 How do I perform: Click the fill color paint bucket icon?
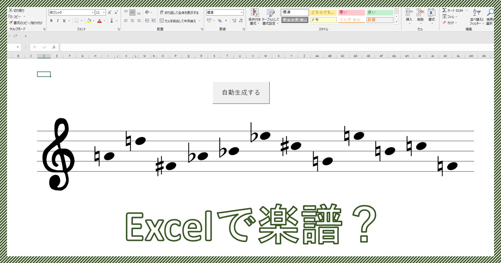point(89,21)
